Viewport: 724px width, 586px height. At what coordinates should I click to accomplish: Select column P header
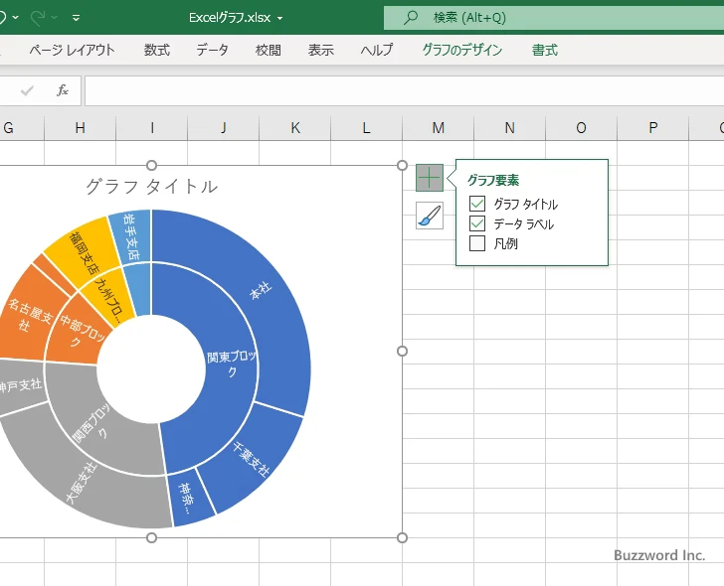coord(652,128)
